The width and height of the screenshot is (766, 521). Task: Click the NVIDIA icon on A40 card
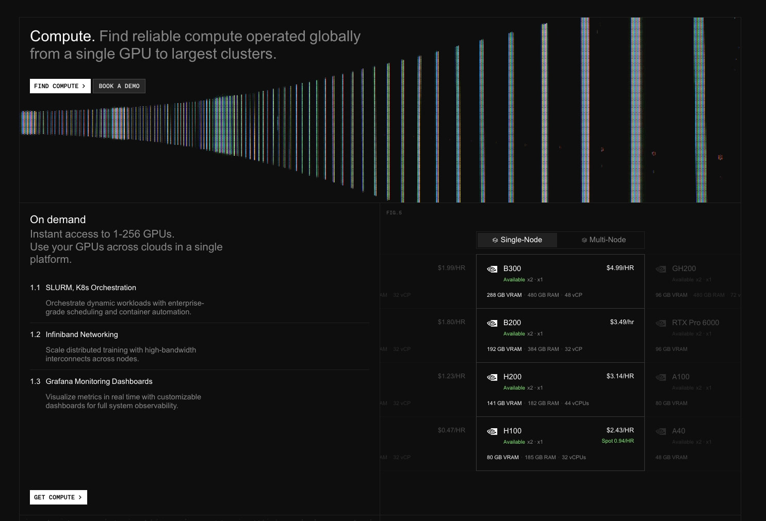(661, 431)
